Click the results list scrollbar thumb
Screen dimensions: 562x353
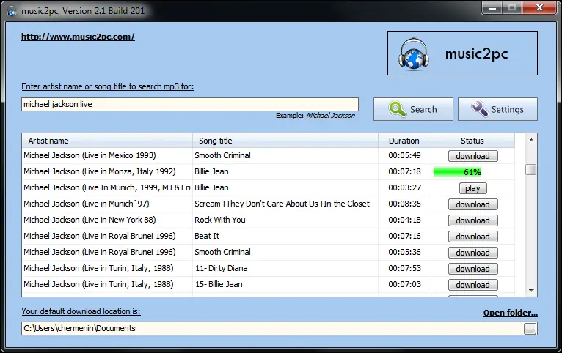(530, 169)
